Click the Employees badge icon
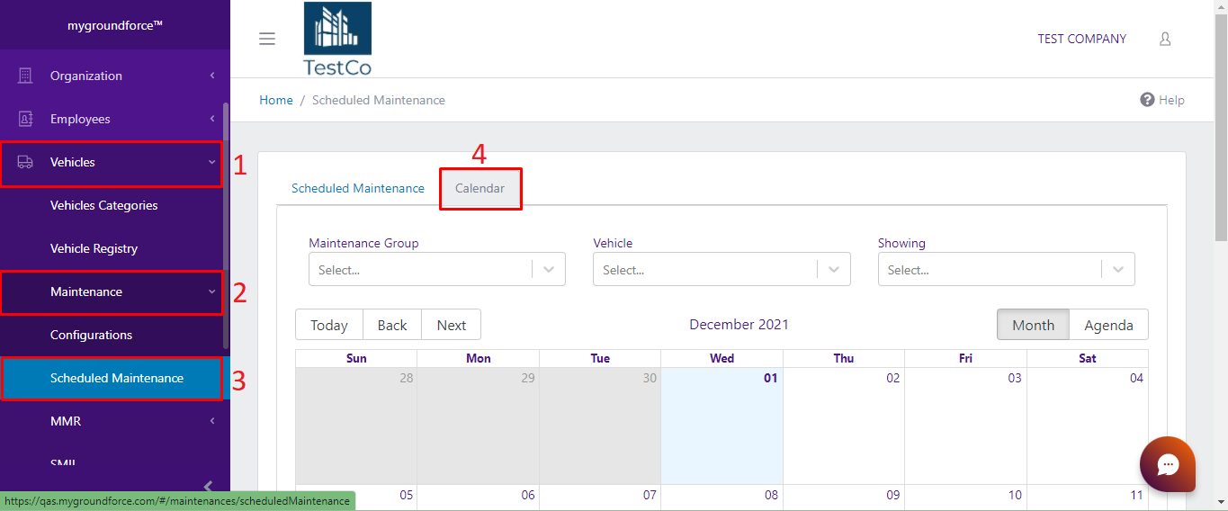The height and width of the screenshot is (511, 1228). click(25, 119)
